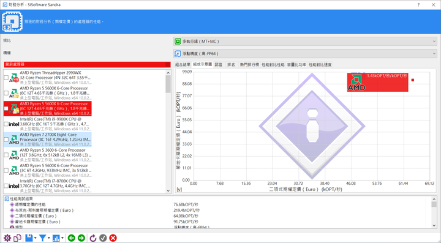The image size is (441, 243).
Task: Click the gray checkmark OK icon
Action: coord(103,238)
